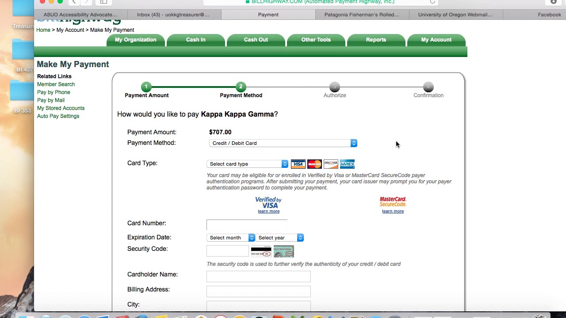The width and height of the screenshot is (566, 318).
Task: Click the Card Number input field
Action: [247, 225]
